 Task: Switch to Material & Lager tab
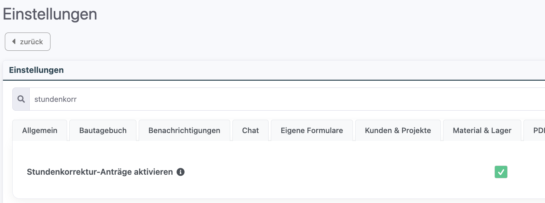[482, 130]
